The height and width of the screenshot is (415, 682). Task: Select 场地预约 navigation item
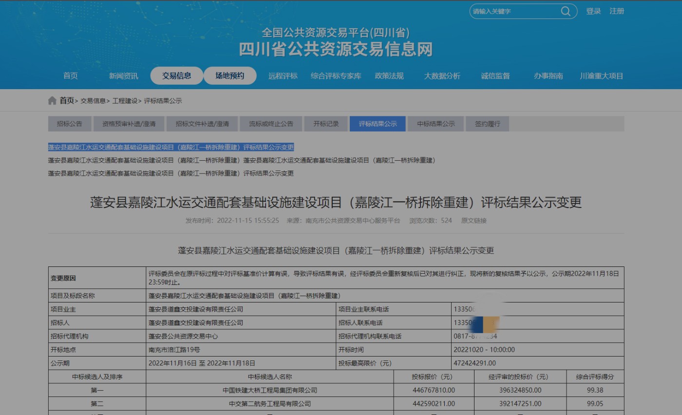(230, 75)
